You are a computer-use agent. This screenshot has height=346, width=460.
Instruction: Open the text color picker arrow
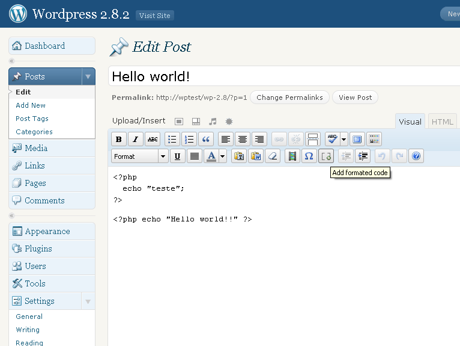pyautogui.click(x=223, y=156)
